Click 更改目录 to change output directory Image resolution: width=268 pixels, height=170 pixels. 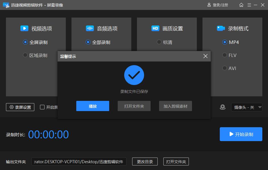[145, 161]
